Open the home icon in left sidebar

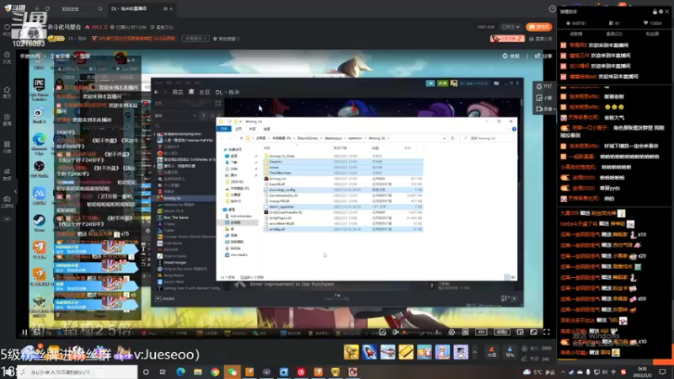(x=7, y=92)
